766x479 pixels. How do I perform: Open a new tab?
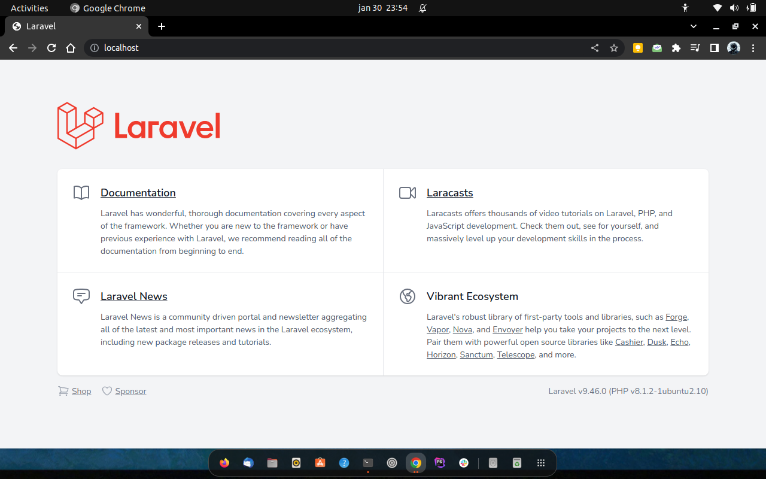tap(162, 26)
